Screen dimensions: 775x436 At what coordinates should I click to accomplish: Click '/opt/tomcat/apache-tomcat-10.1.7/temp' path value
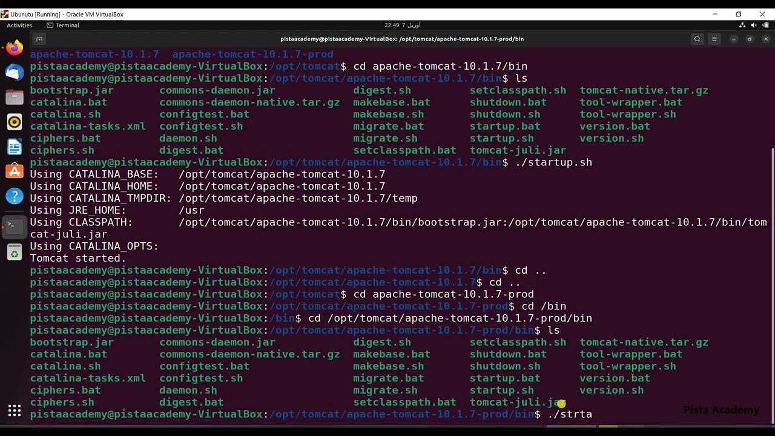point(298,198)
